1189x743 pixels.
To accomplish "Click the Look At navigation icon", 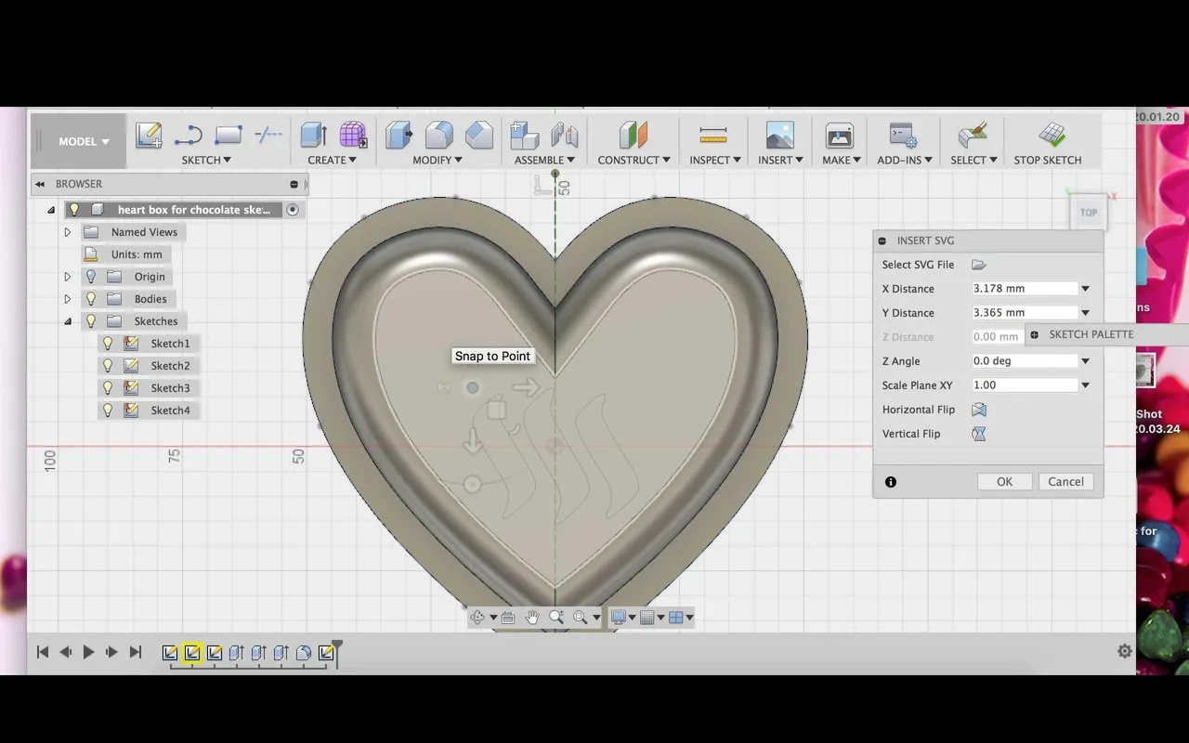I will [508, 617].
